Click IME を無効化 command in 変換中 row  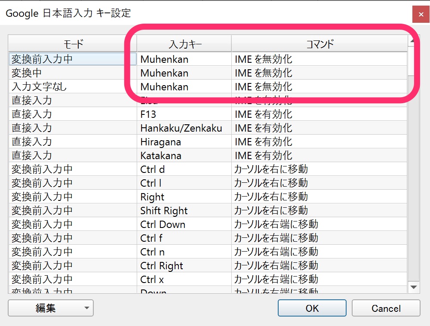pyautogui.click(x=319, y=73)
